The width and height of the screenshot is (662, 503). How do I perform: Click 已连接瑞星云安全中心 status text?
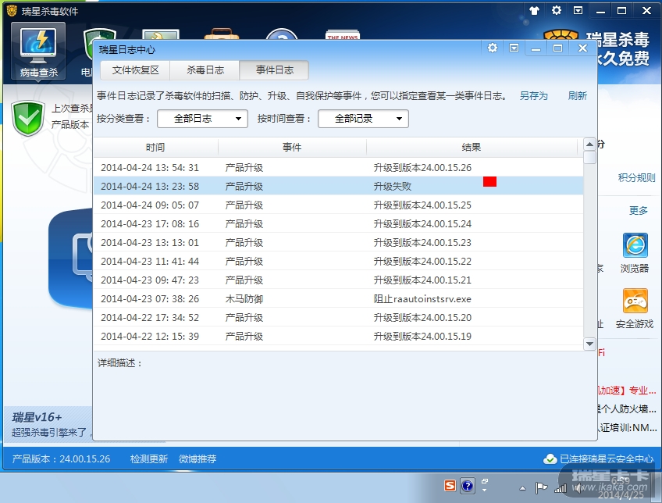point(607,459)
